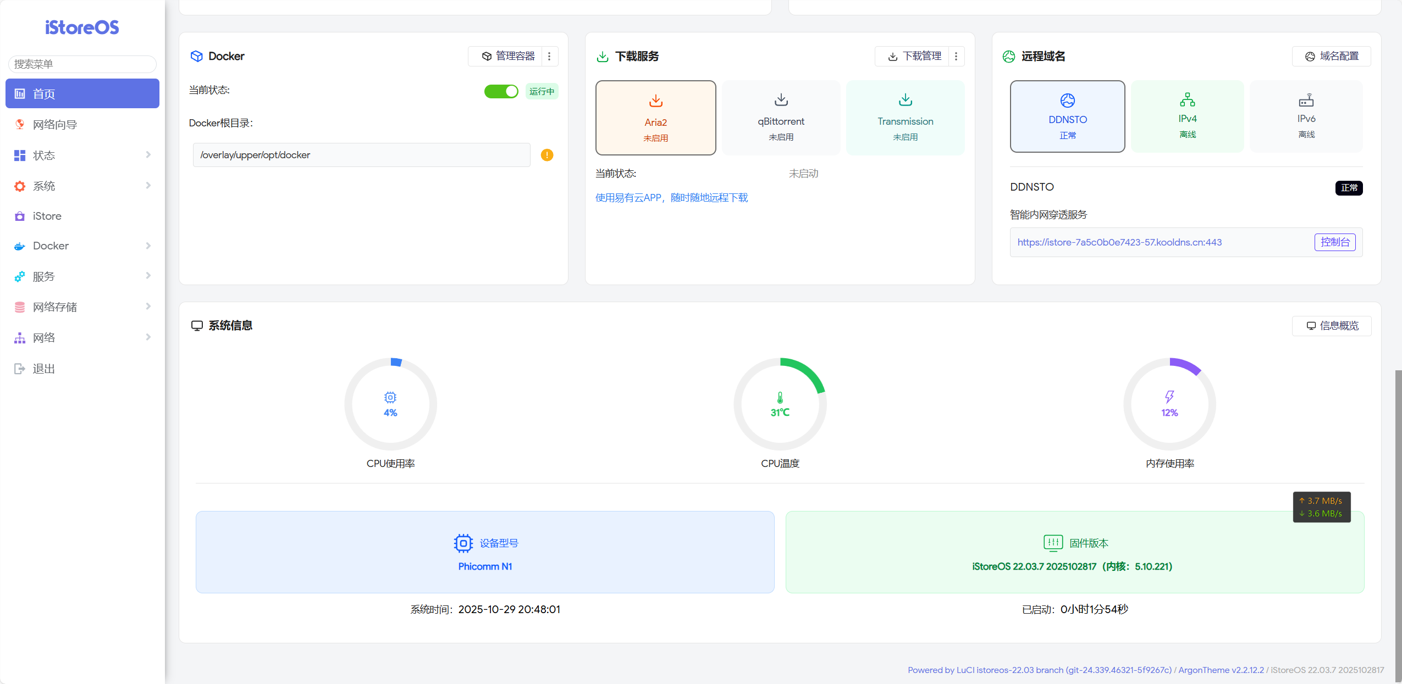
Task: Choose the IPv4 remote domain tile
Action: (1187, 116)
